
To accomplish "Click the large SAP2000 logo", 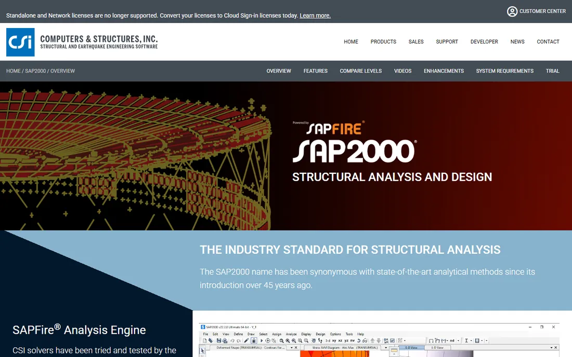I will pyautogui.click(x=354, y=151).
